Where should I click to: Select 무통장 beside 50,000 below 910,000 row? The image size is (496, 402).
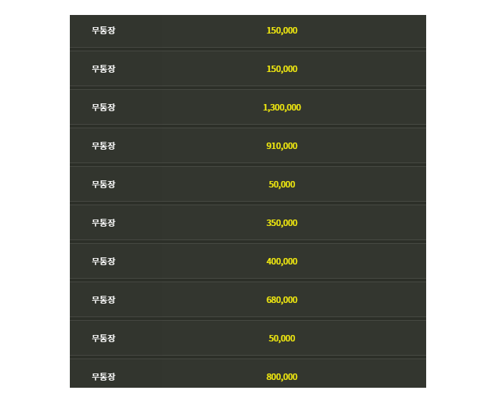103,185
